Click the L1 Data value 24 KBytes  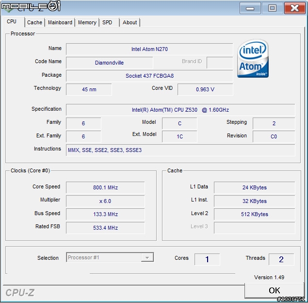254,187
